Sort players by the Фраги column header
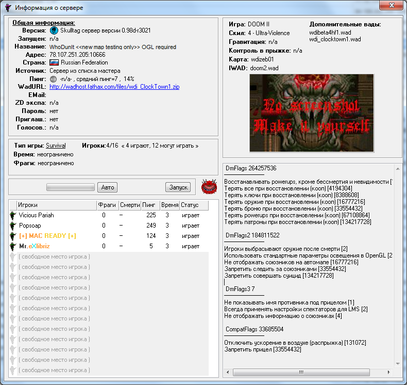Screen dimensions: 407x385 coord(107,205)
